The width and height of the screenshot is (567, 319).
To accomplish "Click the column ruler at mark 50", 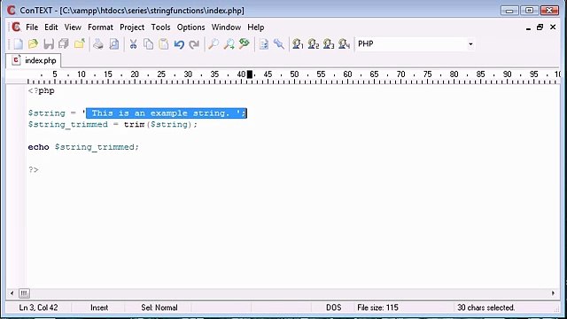I will (294, 74).
